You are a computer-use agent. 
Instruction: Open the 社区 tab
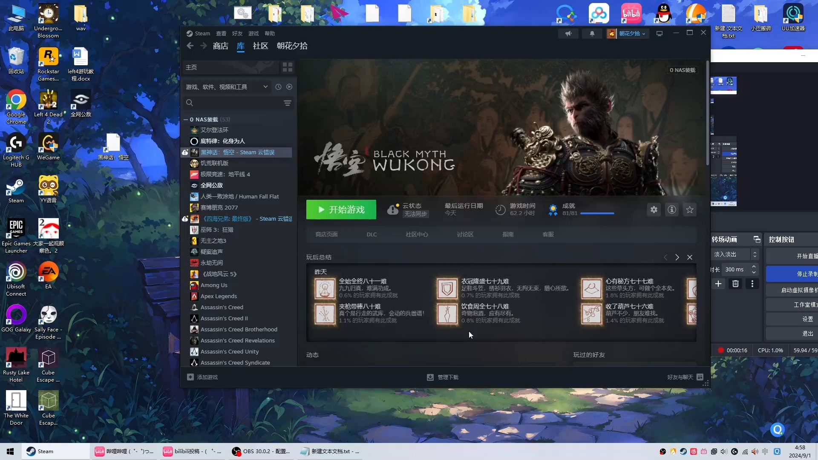pos(260,46)
